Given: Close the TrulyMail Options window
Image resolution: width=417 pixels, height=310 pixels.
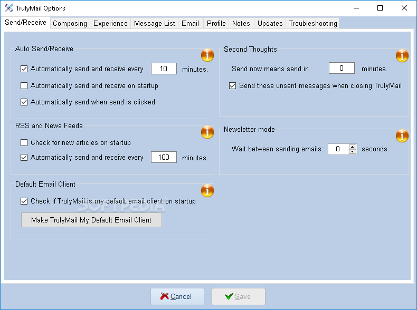Looking at the screenshot, I should tap(404, 8).
